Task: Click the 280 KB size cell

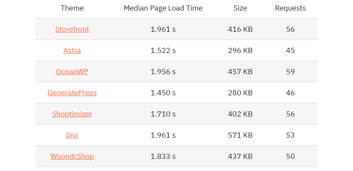Action: 240,93
